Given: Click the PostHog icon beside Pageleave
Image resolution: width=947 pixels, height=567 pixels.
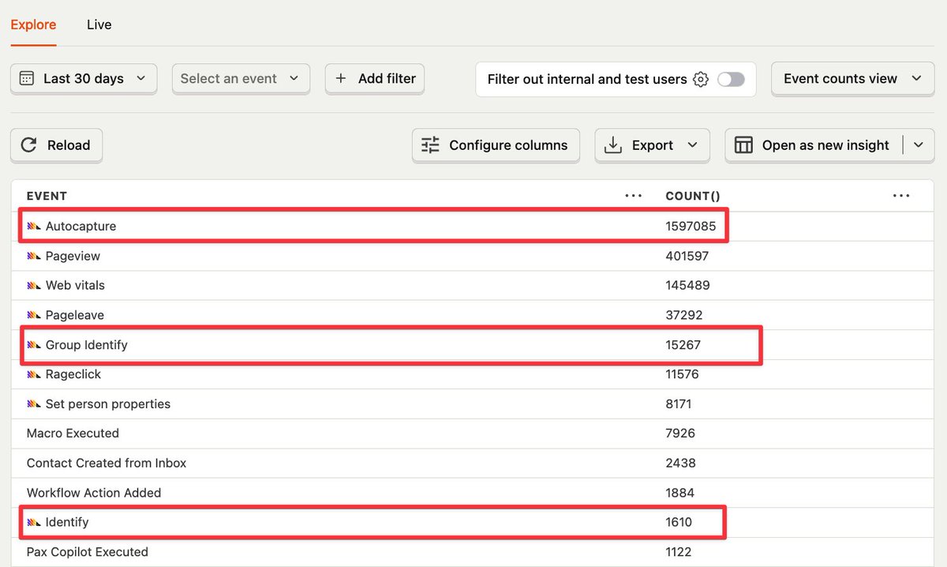Looking at the screenshot, I should [34, 315].
